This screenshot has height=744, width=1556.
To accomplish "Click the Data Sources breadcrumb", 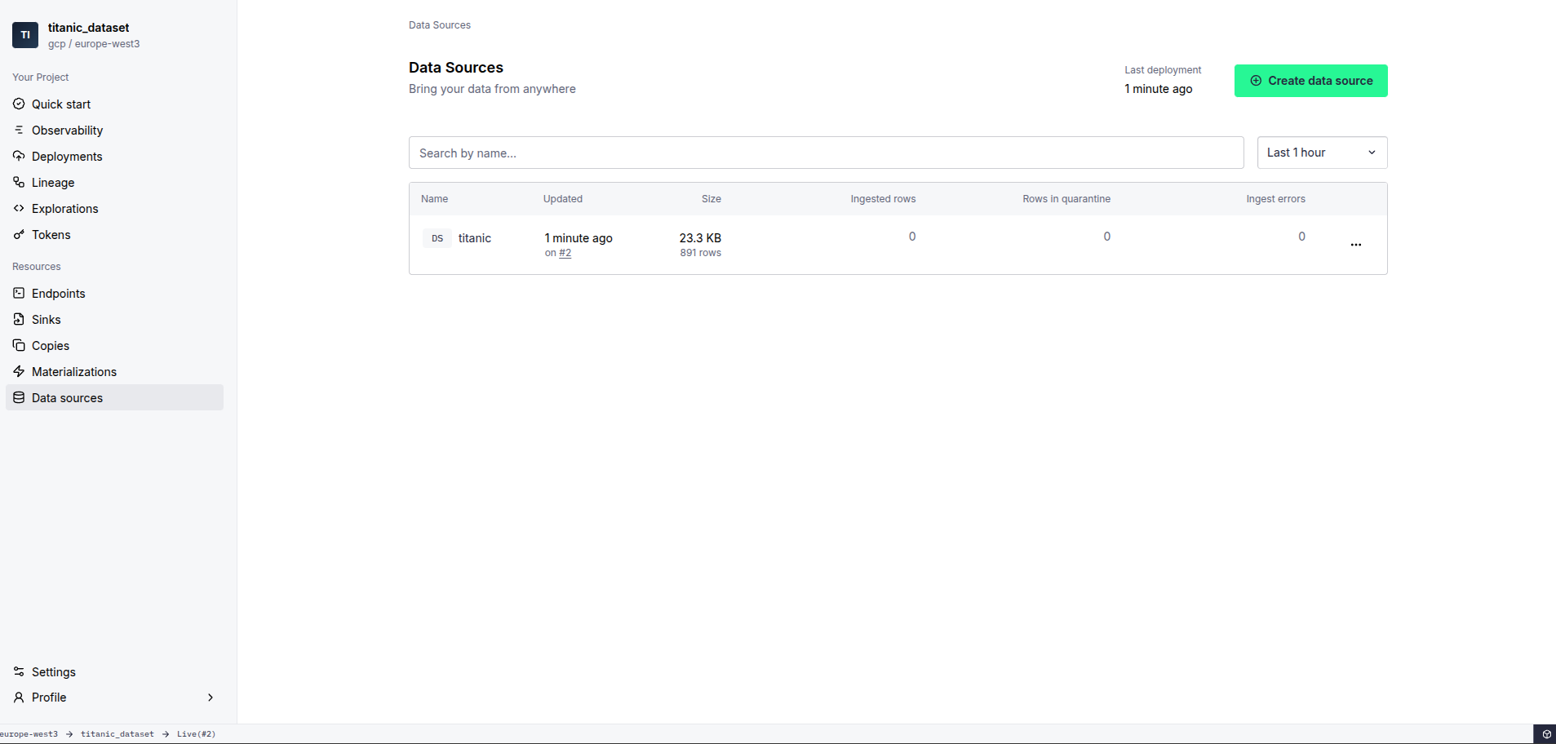I will (x=439, y=24).
